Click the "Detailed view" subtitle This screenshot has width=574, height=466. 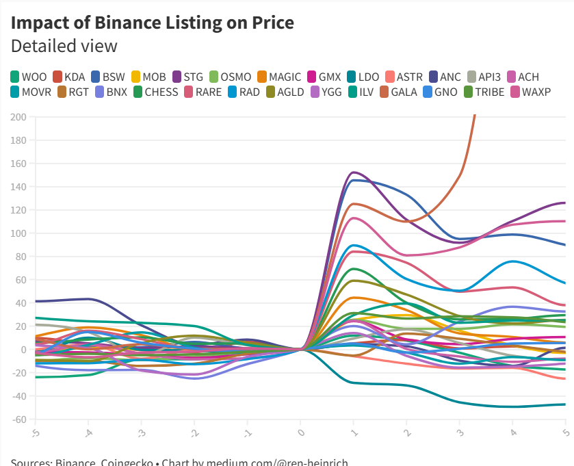tap(64, 46)
